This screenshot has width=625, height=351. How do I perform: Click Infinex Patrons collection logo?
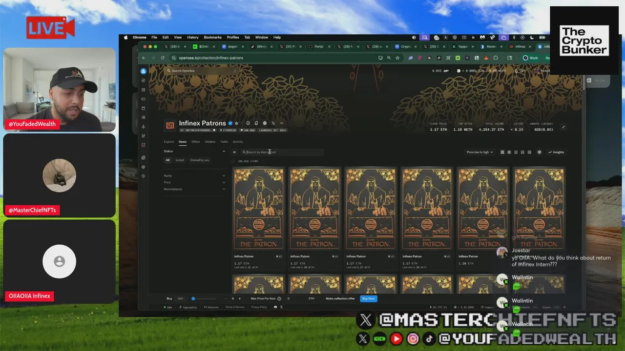tap(170, 126)
